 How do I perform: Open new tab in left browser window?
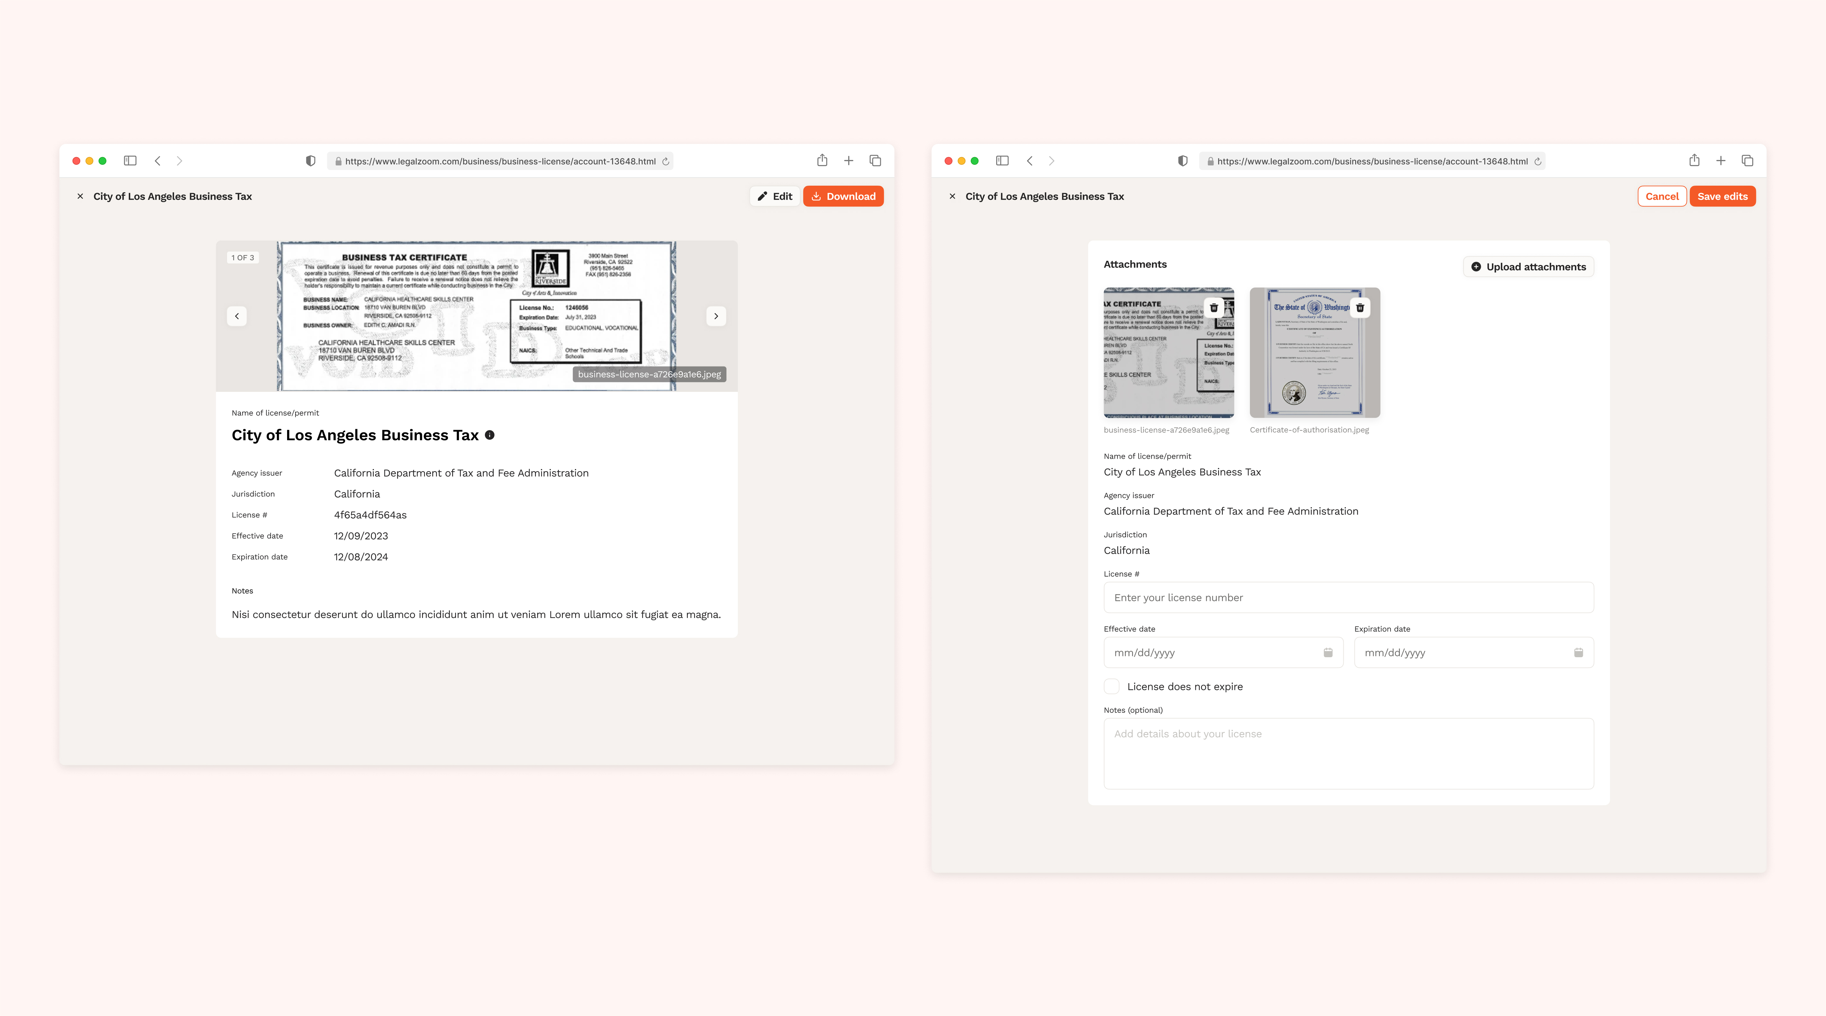tap(848, 161)
